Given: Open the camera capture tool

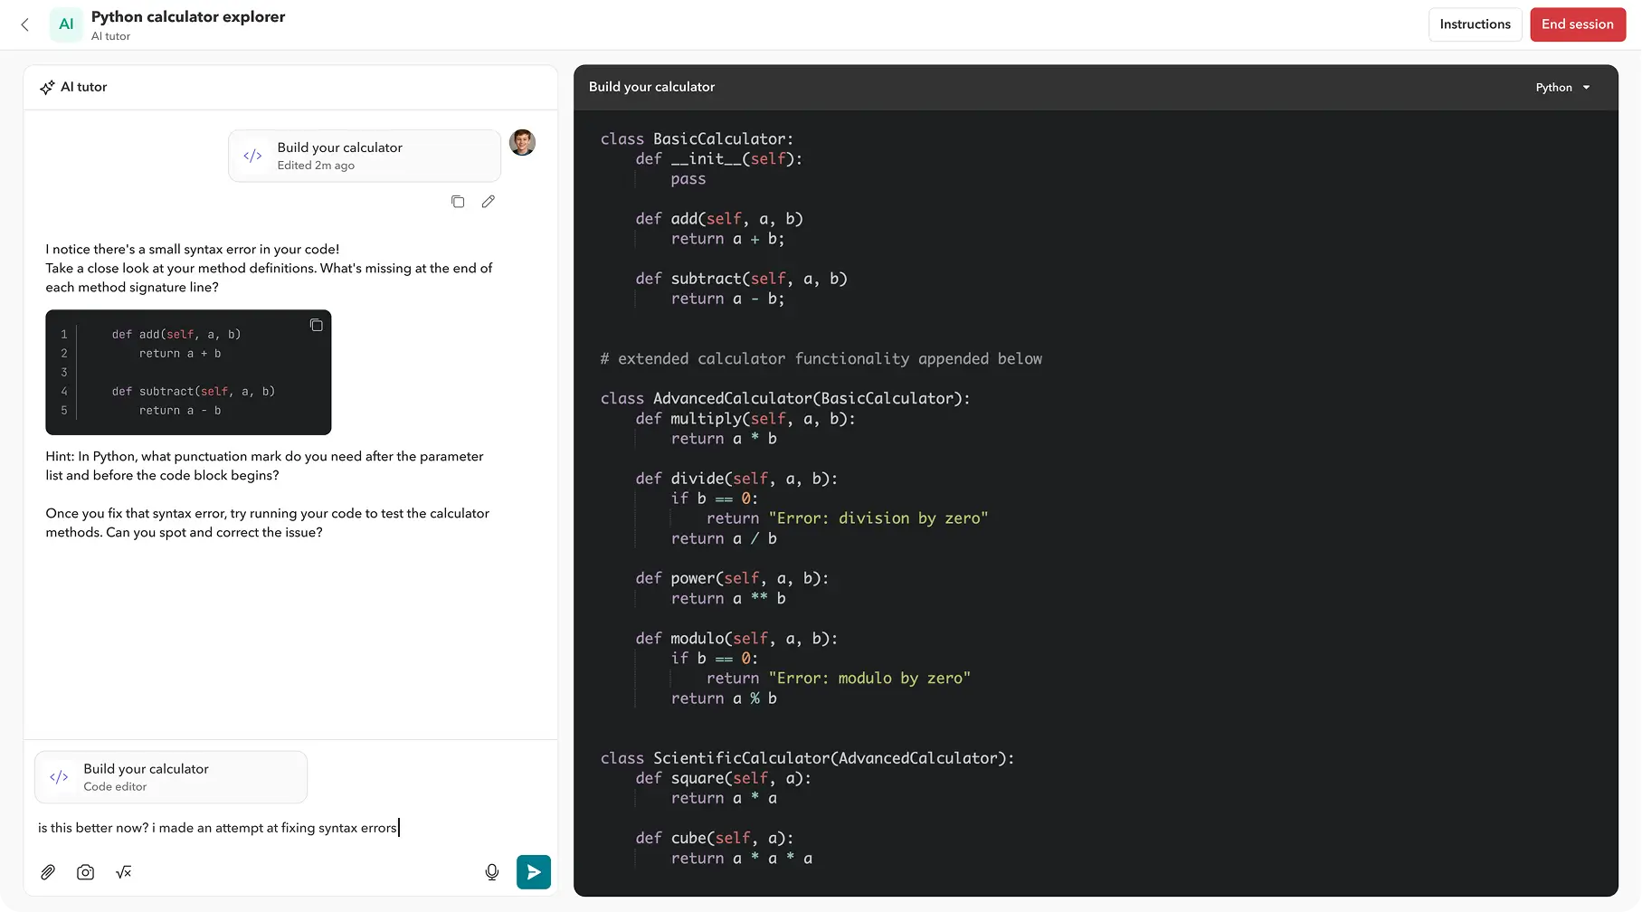Looking at the screenshot, I should [x=85, y=871].
